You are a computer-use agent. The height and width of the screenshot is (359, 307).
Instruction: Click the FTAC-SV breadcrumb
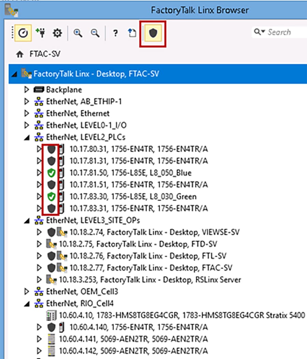(x=45, y=54)
